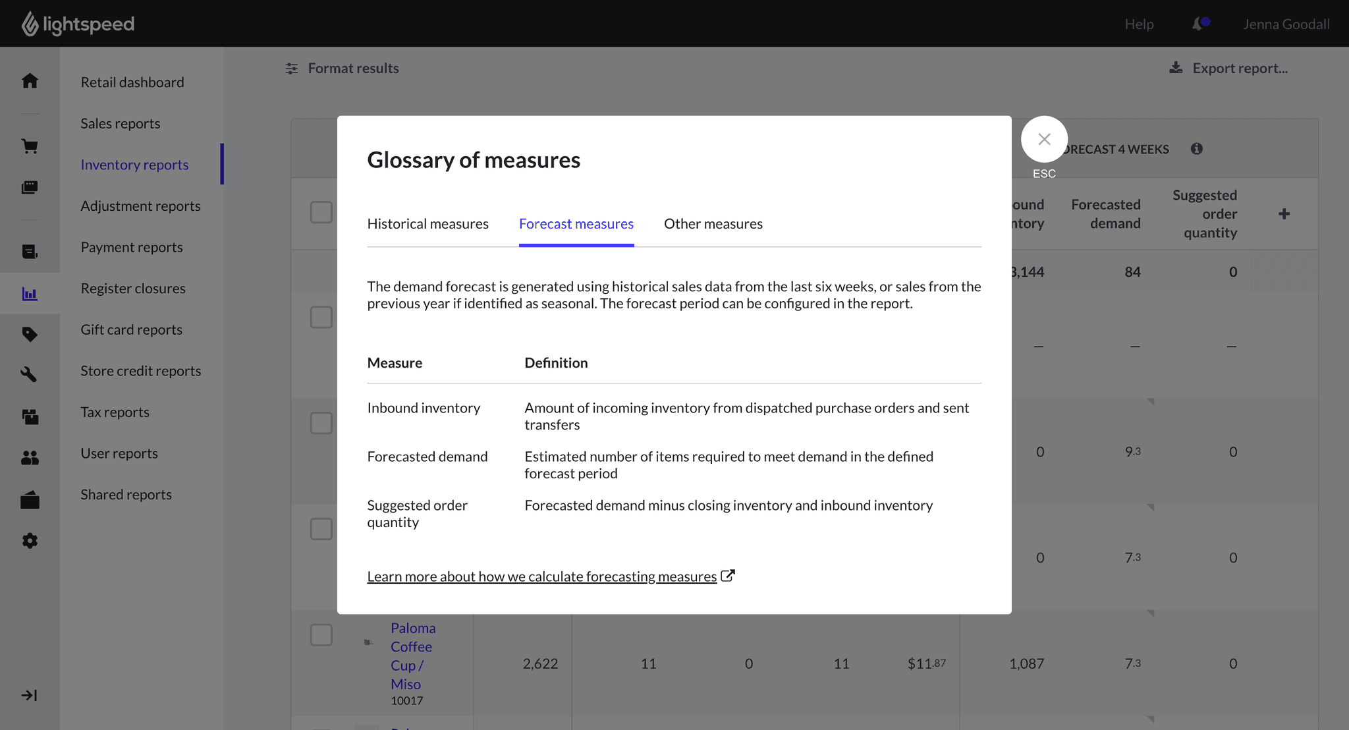1349x730 pixels.
Task: Click Export report button
Action: coord(1228,69)
